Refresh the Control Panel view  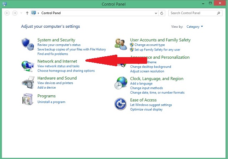tap(162, 13)
